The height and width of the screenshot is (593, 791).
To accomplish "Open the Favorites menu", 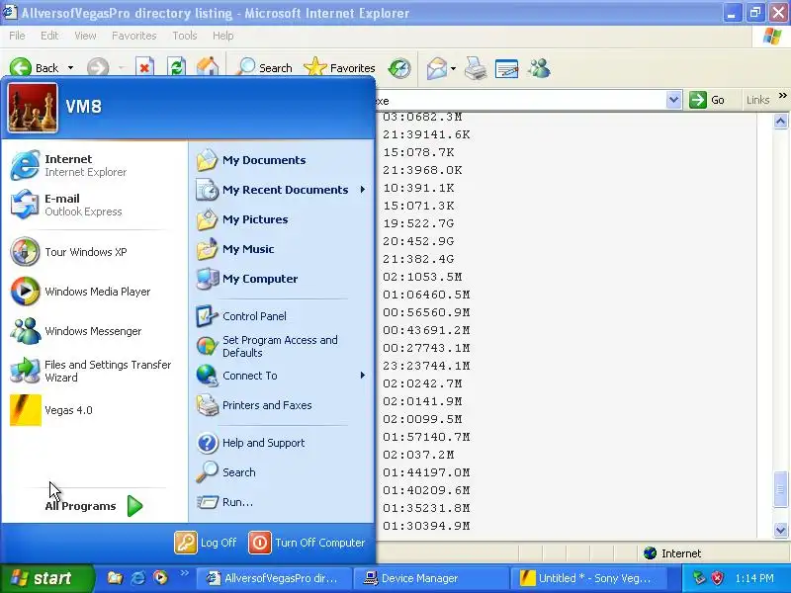I will coord(134,36).
